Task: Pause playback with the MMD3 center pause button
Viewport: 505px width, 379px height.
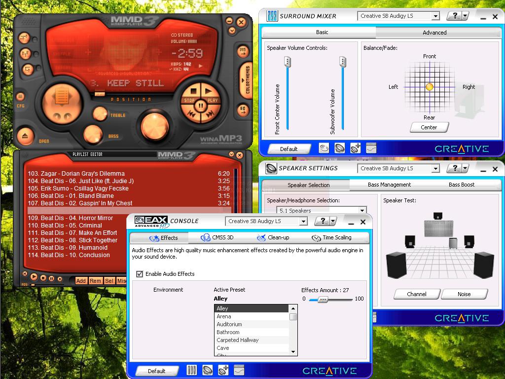Action: [201, 106]
